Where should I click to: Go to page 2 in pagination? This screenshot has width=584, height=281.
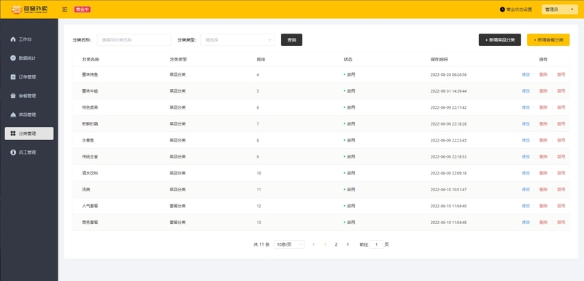336,245
